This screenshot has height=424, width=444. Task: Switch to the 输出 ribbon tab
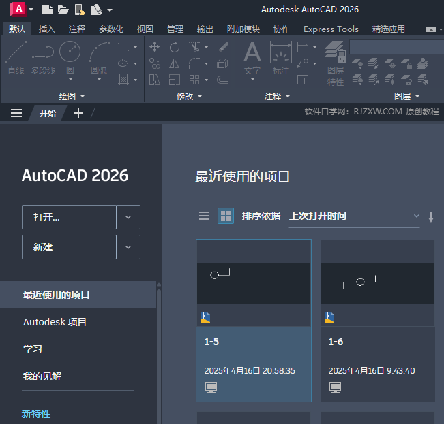click(205, 29)
